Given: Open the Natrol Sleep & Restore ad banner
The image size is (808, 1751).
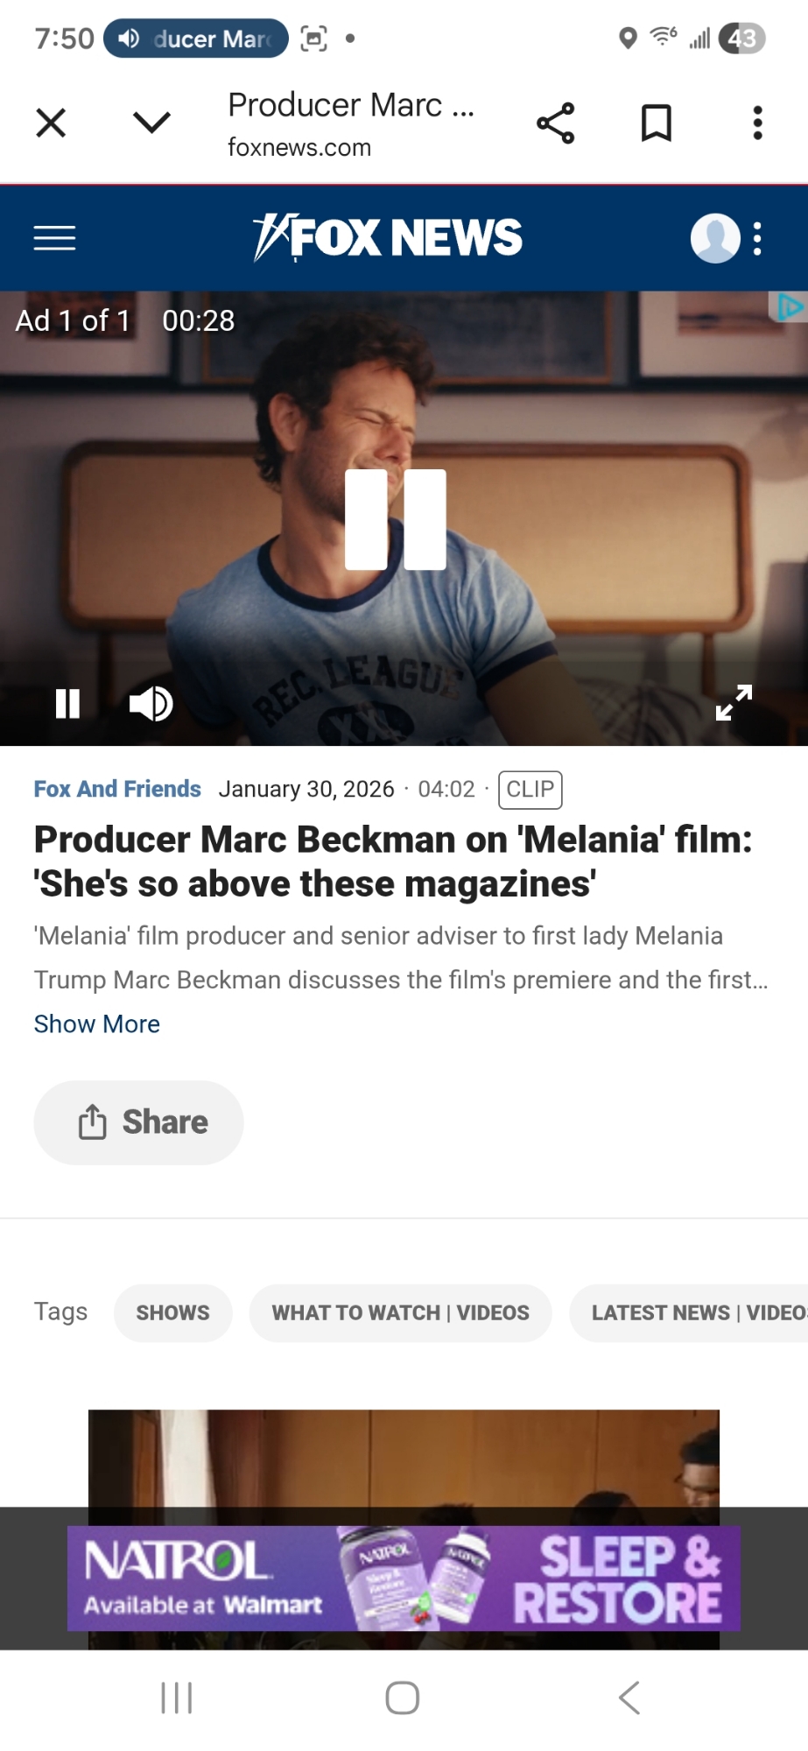Looking at the screenshot, I should coord(404,1579).
